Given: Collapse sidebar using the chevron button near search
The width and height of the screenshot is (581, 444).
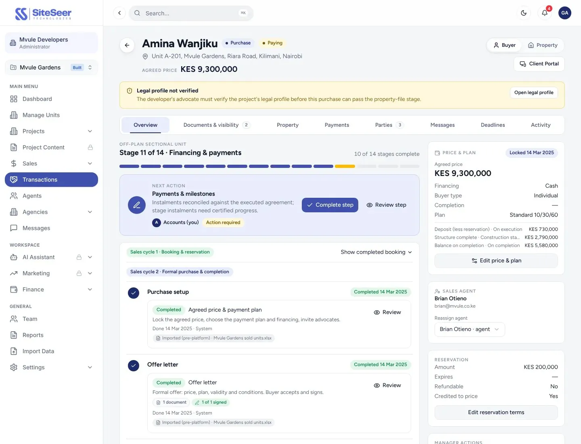Looking at the screenshot, I should [x=119, y=13].
